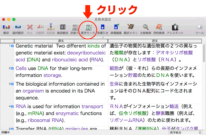
Task: Click the 原文 column header
Action: tap(61, 41)
